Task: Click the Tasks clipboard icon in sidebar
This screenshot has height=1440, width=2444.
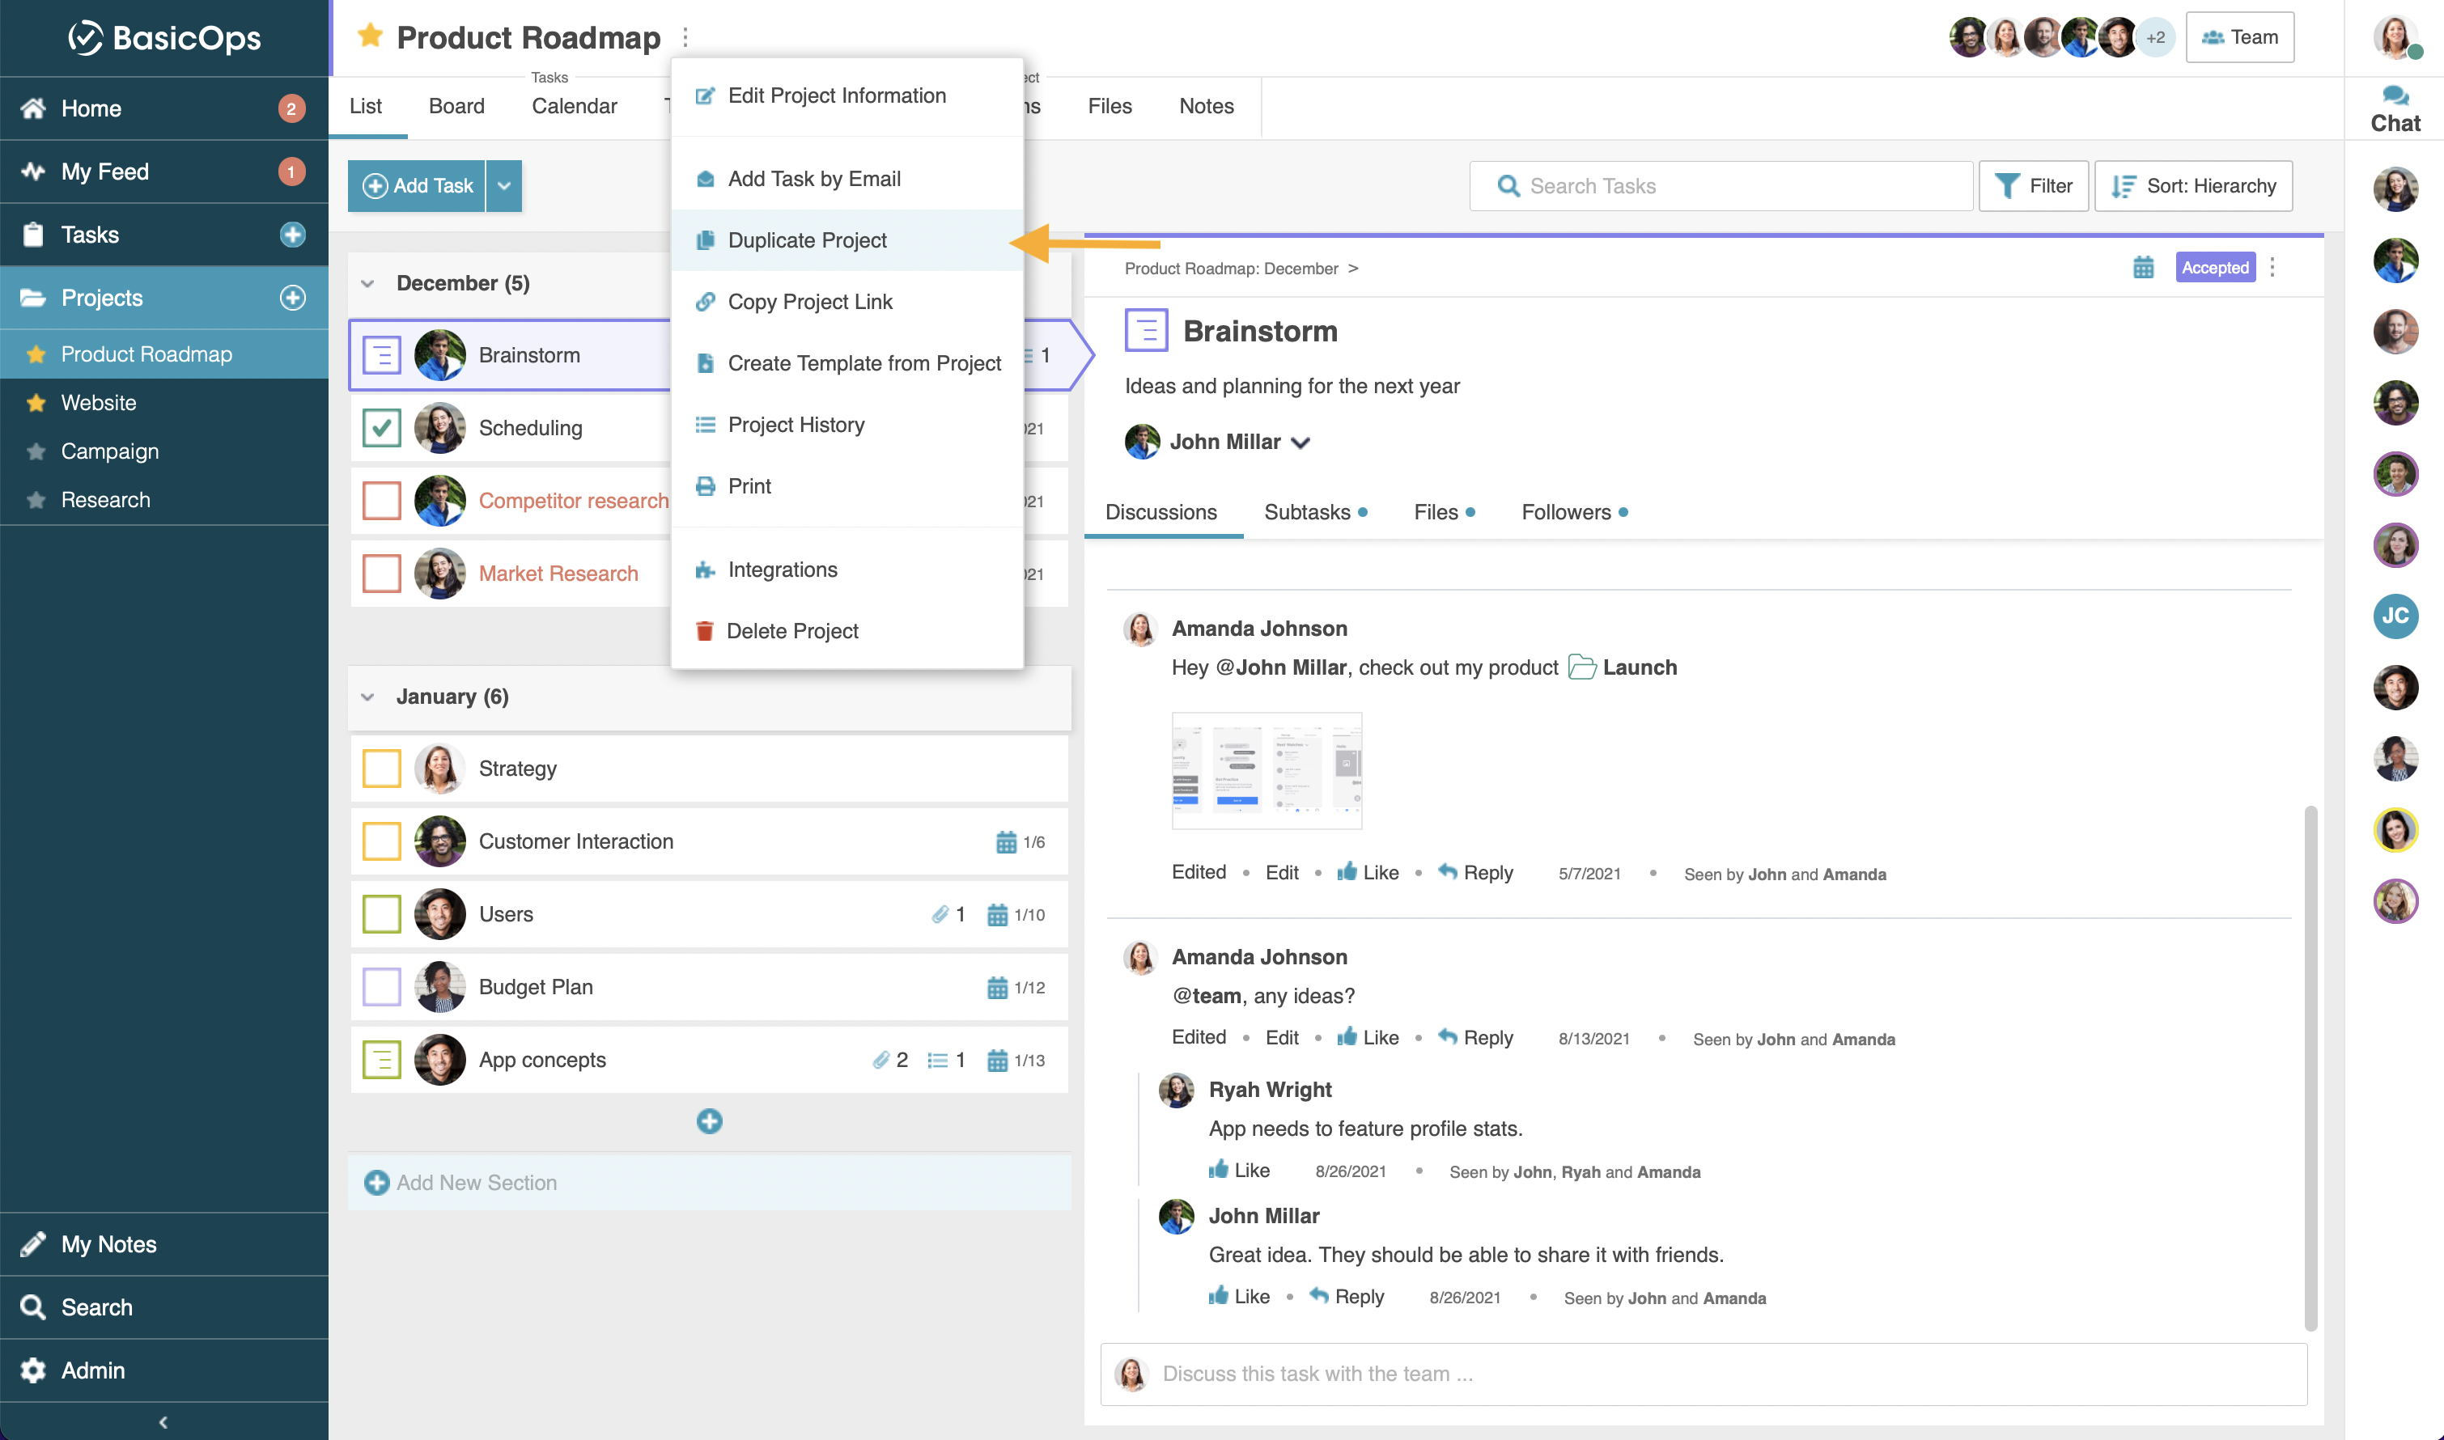Action: click(32, 234)
